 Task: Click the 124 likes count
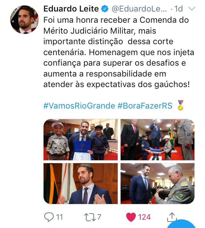[x=144, y=217]
